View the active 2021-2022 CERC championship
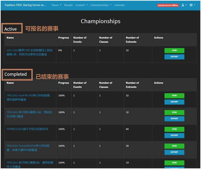This screenshot has width=201, height=169. 174,50
